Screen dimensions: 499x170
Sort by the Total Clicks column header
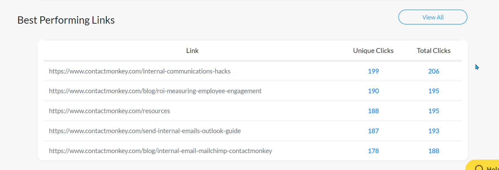[434, 50]
